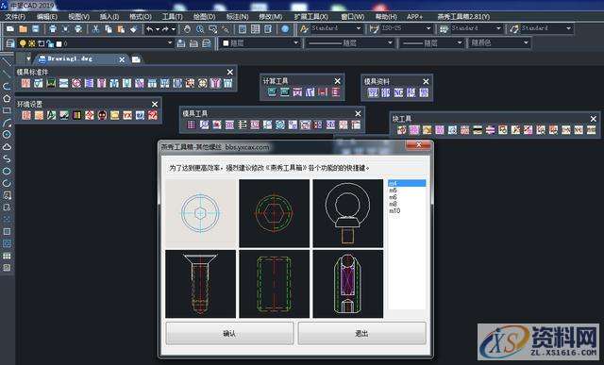This screenshot has height=365, width=604.
Task: Activate the Pan hand tool
Action: pos(187,29)
